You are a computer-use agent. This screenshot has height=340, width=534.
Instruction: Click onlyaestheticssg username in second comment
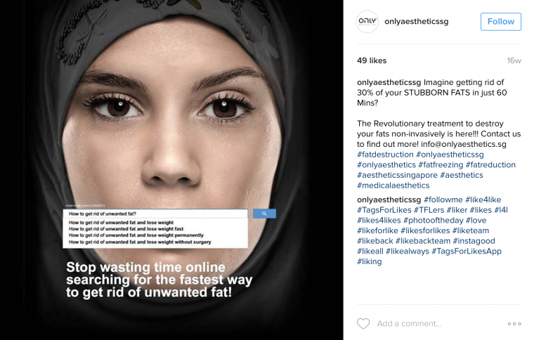click(x=389, y=200)
